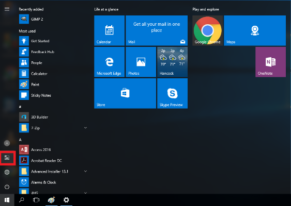Launch GIMP 2 from Recently added
This screenshot has height=206, width=291.
point(53,19)
